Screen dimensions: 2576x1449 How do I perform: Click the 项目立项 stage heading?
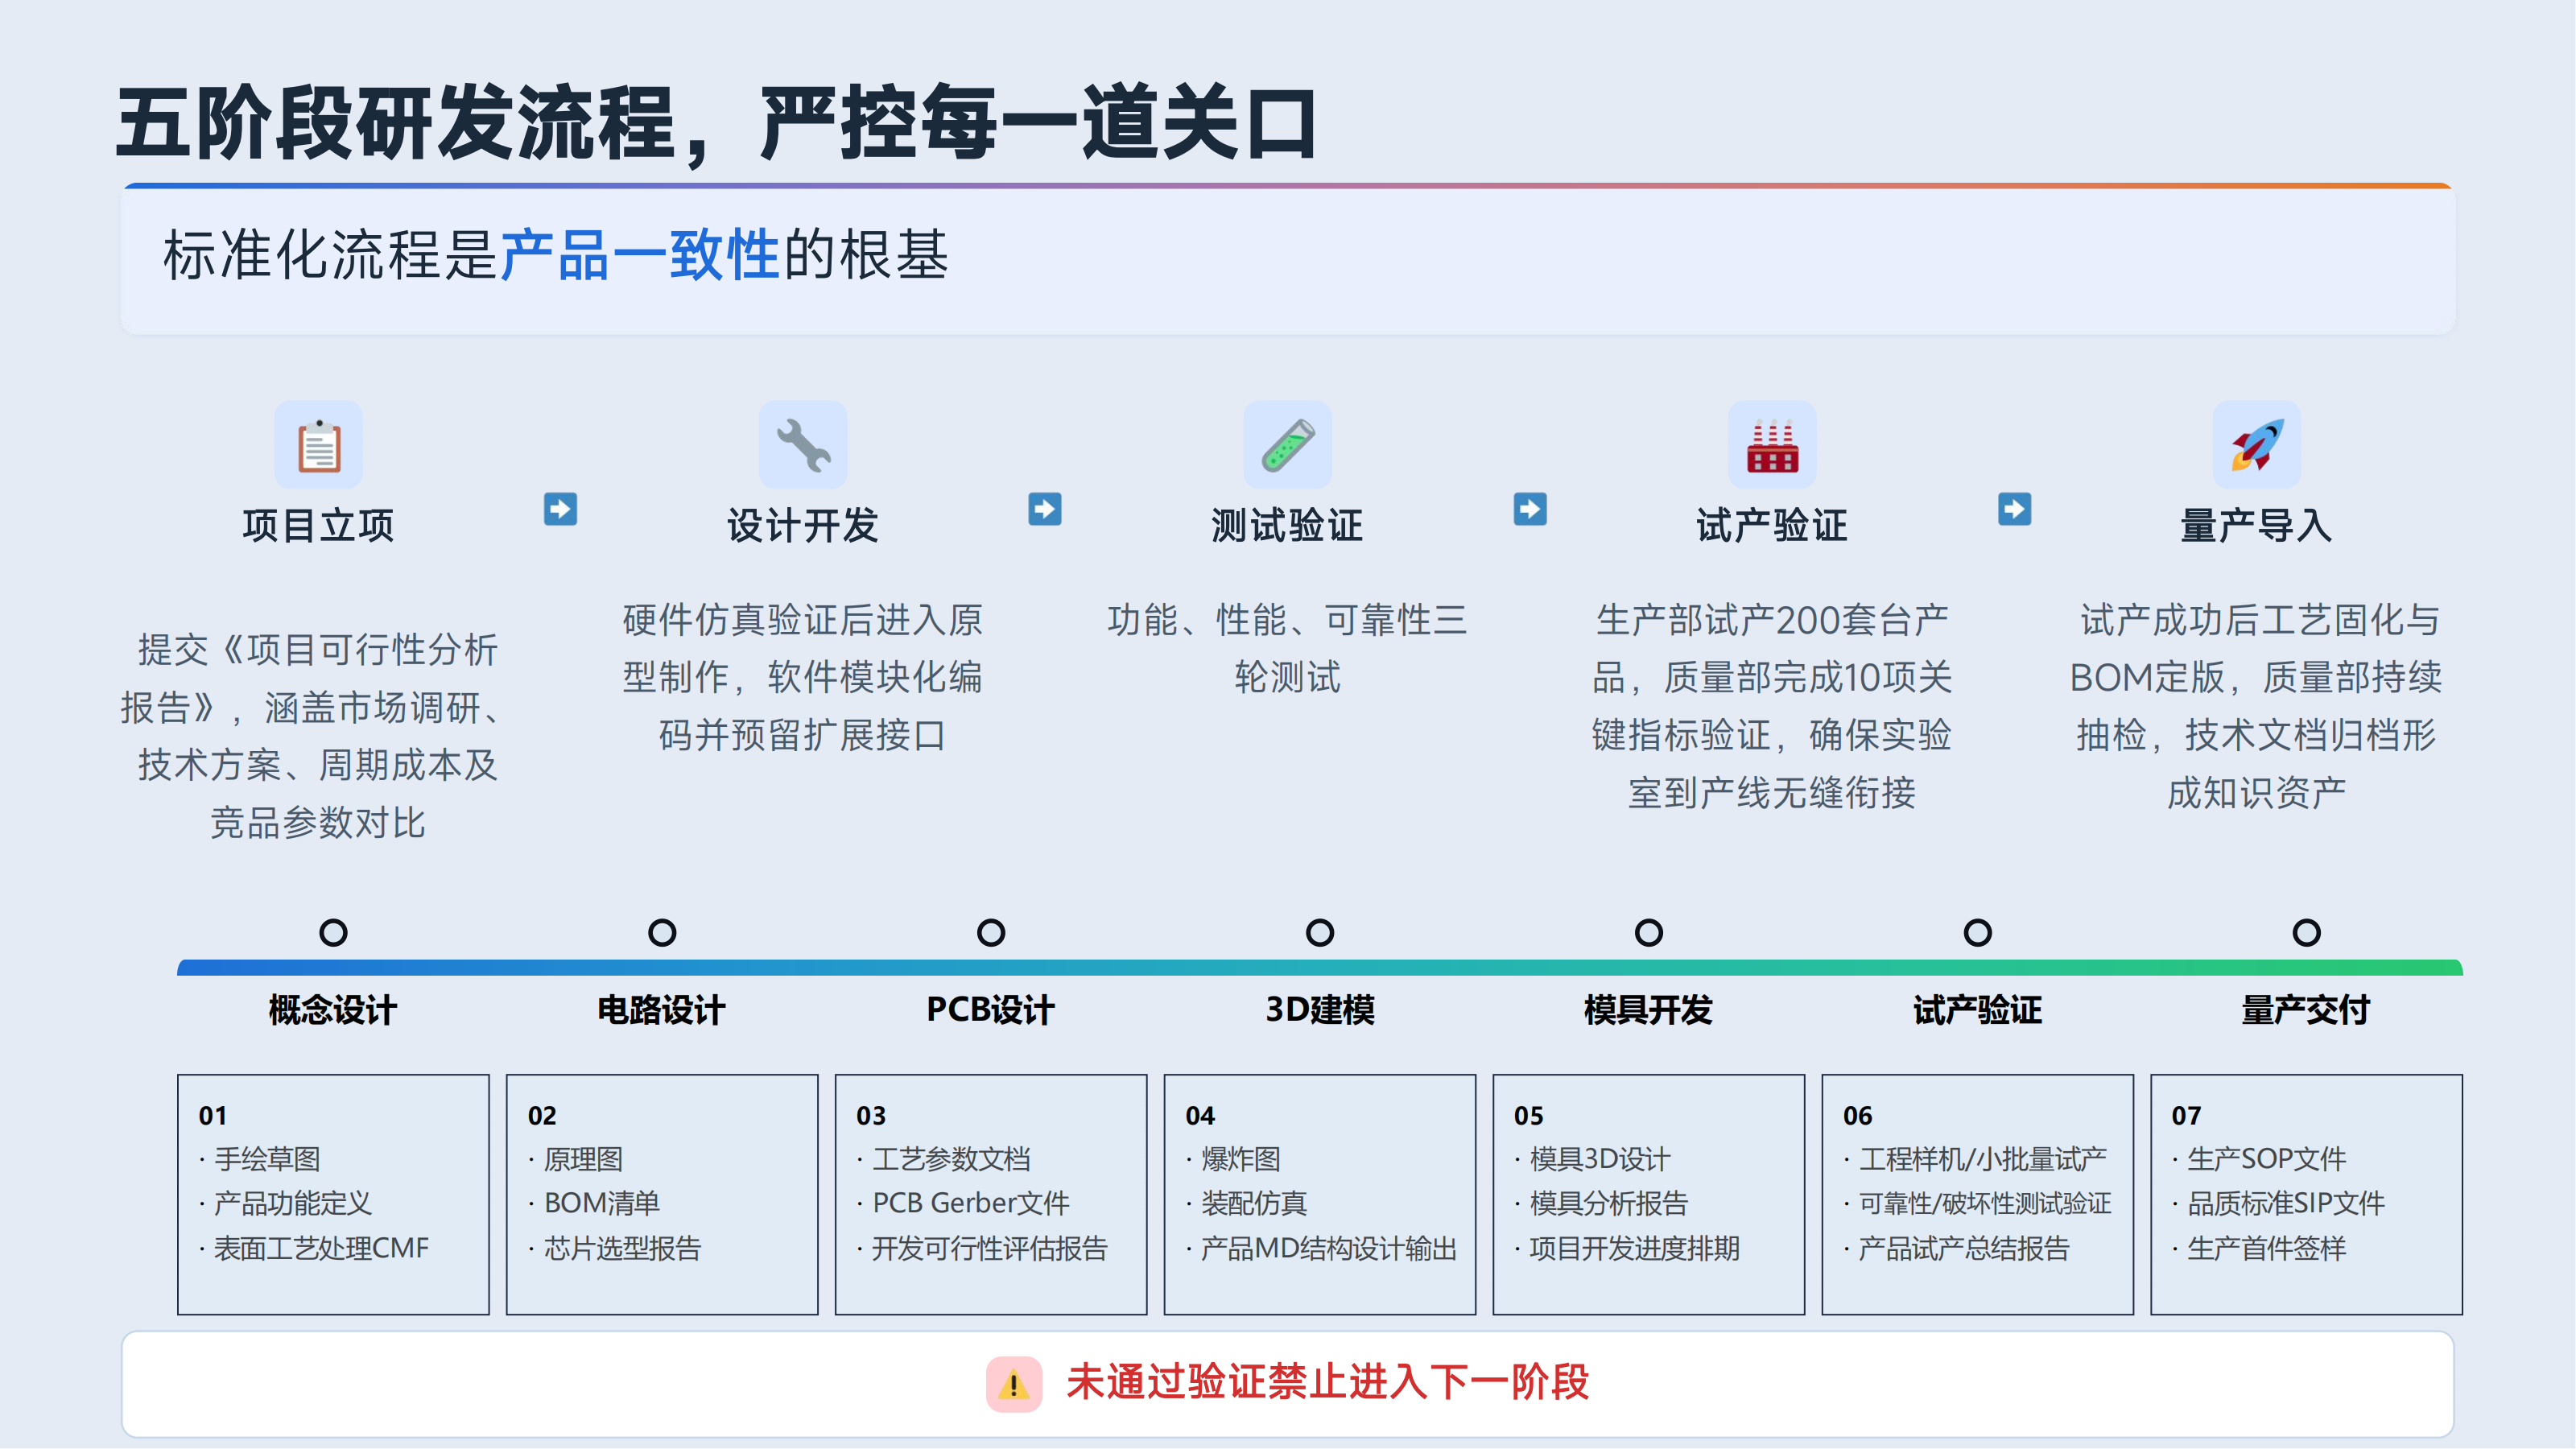[x=318, y=525]
